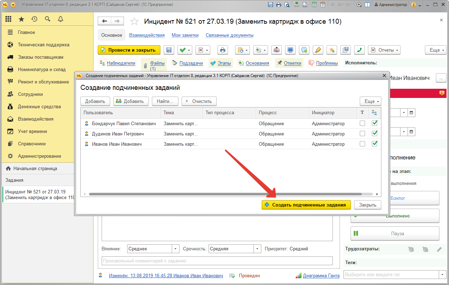Uncheck observer checkbox for Иванов Иван Иванович

[x=374, y=144]
